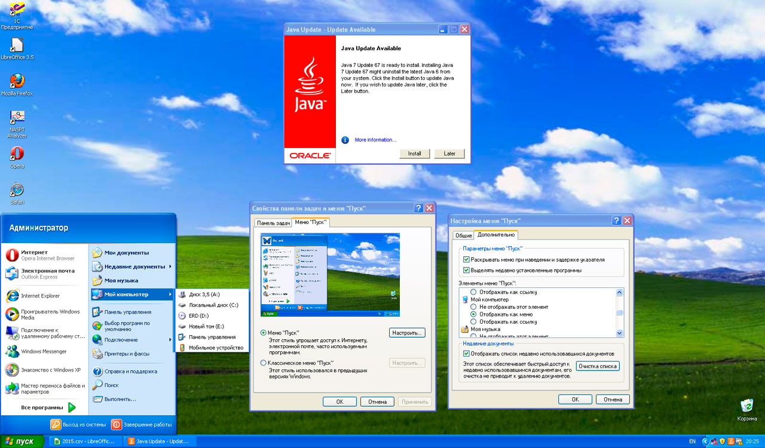Select the Классическое меню "Пуск" radio button
This screenshot has width=765, height=448.
tap(264, 363)
